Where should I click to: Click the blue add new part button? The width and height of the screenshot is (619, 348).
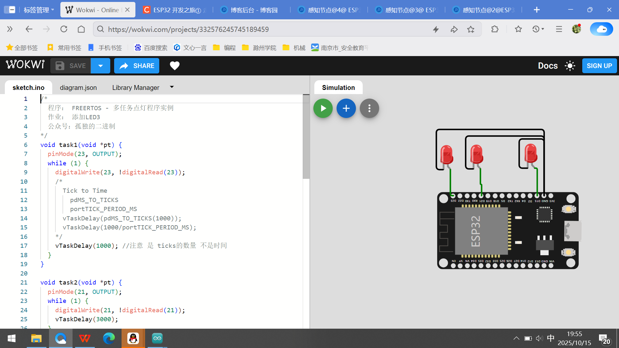tap(346, 108)
